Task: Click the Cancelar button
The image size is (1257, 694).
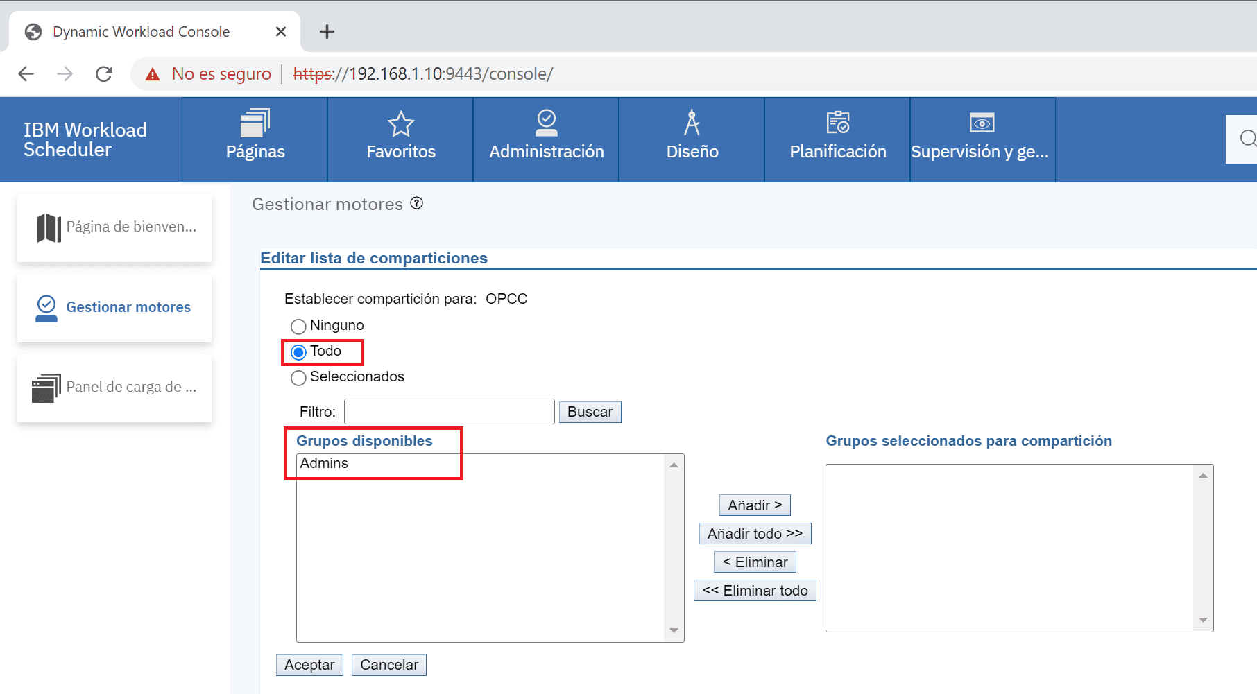Action: click(389, 665)
